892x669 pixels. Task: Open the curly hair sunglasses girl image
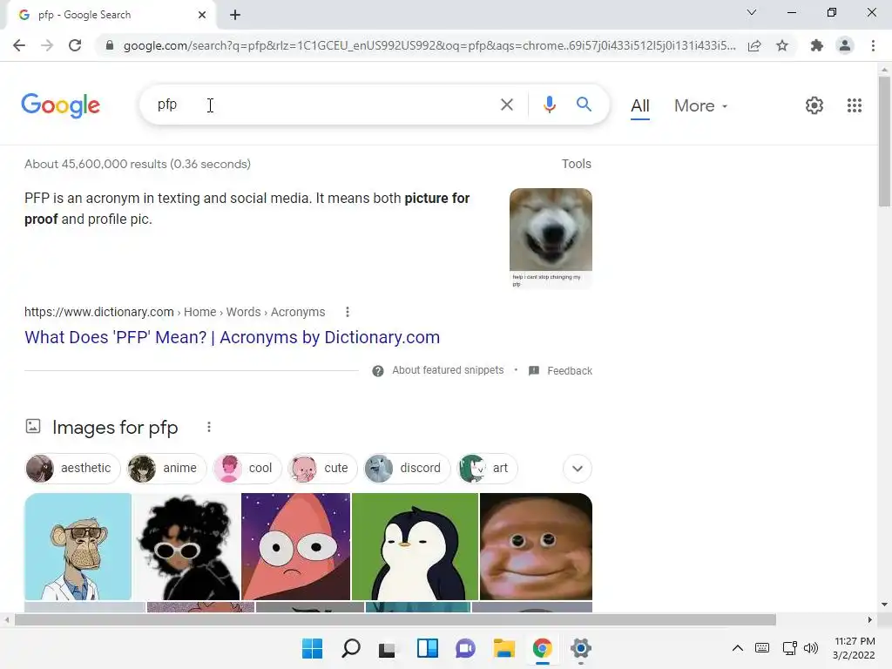click(x=186, y=546)
